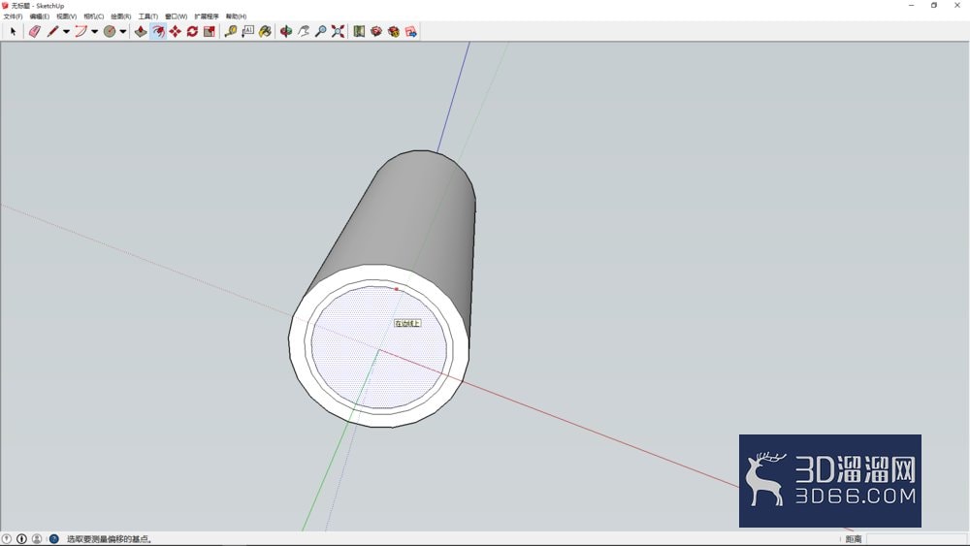The width and height of the screenshot is (970, 546).
Task: Select the Scale tool
Action: (210, 32)
